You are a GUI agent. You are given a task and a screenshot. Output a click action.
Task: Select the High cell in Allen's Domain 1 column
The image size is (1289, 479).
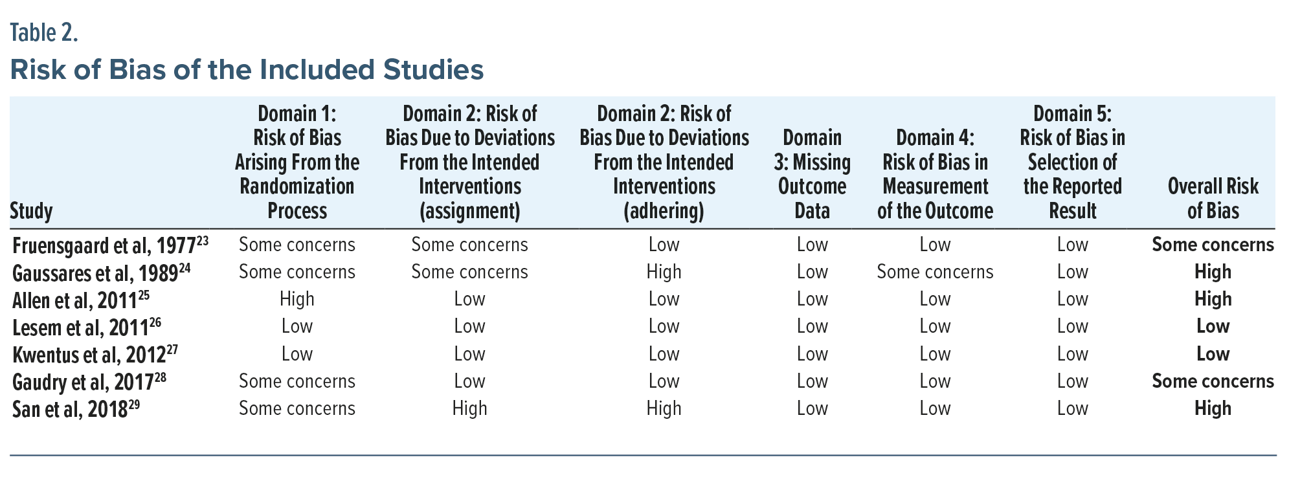pos(297,299)
